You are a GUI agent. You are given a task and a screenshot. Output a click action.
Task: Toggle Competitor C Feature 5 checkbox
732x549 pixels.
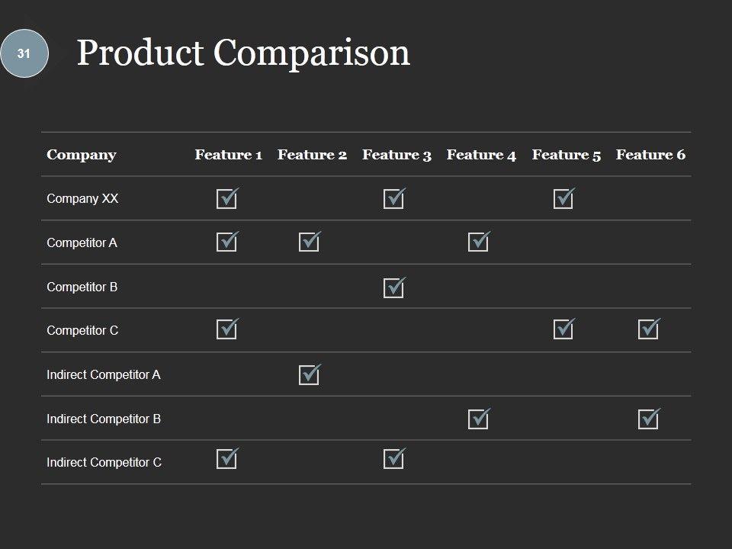point(563,329)
